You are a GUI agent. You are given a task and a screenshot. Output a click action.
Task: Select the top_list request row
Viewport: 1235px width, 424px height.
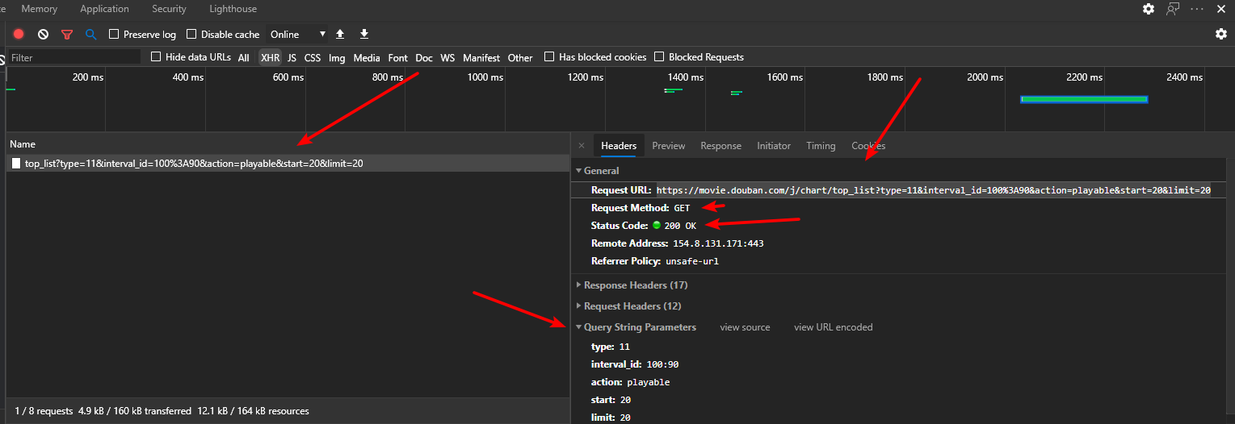click(287, 164)
